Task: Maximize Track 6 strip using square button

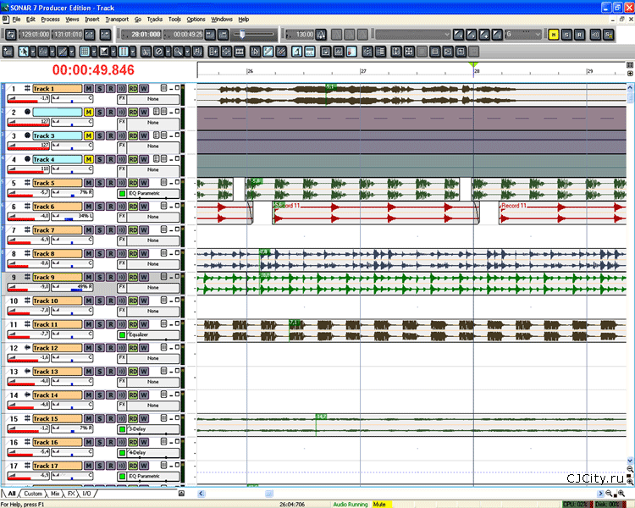Action: tap(177, 206)
